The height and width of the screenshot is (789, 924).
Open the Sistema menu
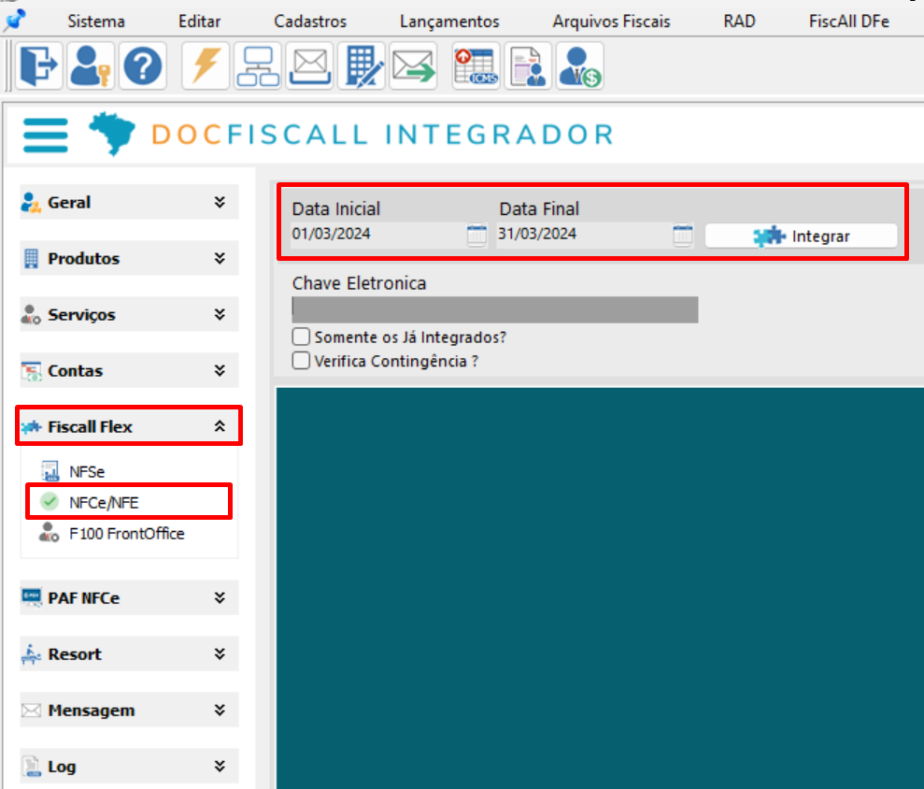[96, 22]
